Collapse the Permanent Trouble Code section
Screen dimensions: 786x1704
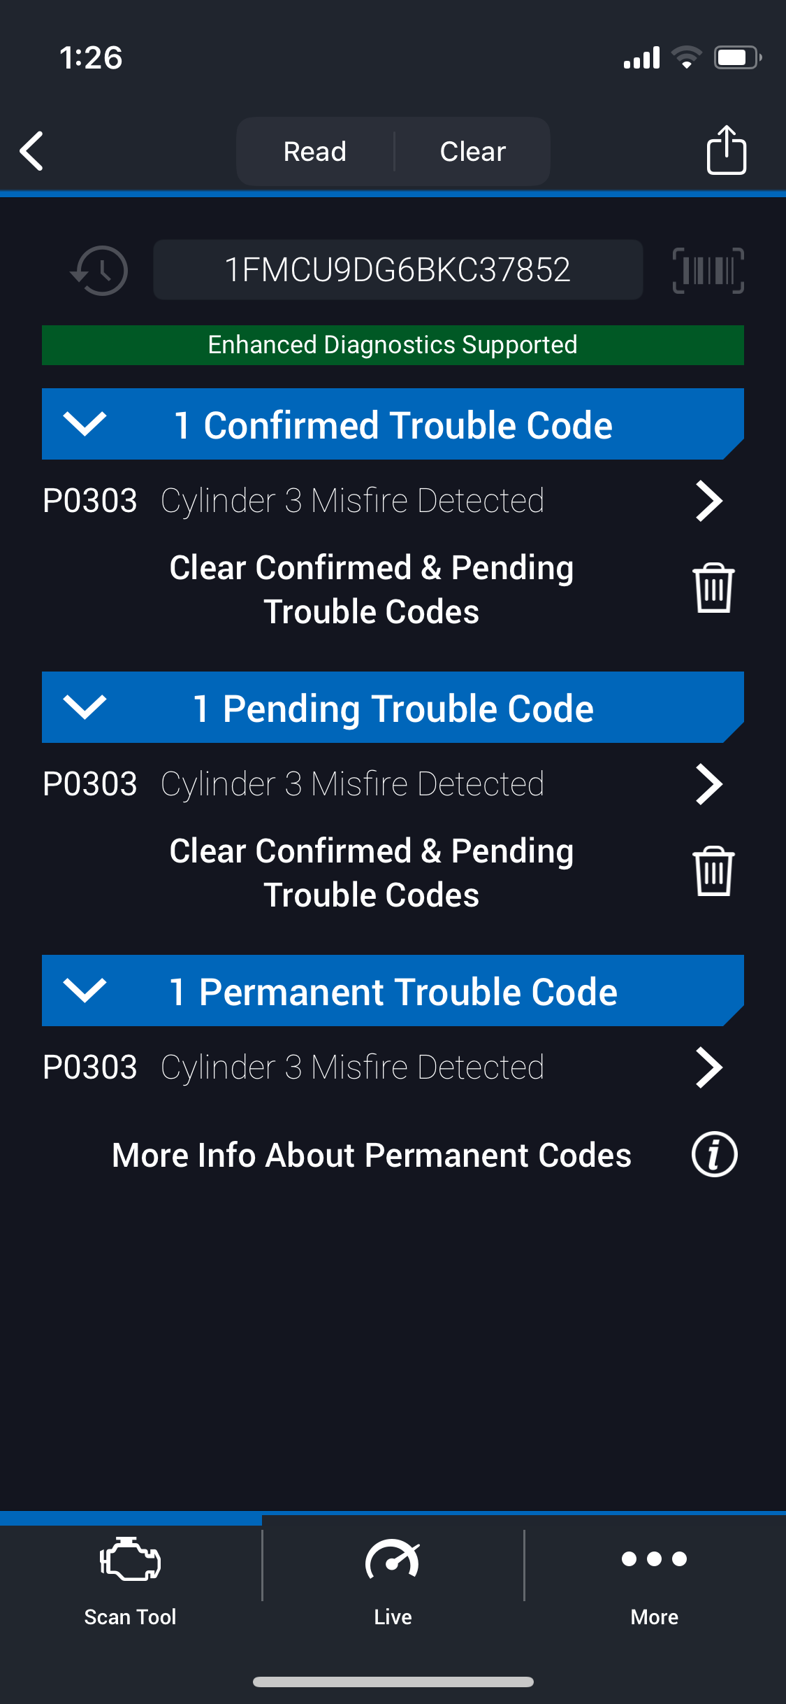click(x=85, y=991)
